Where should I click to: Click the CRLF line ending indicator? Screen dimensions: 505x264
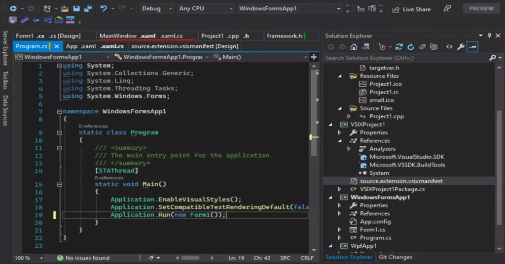pos(307,258)
